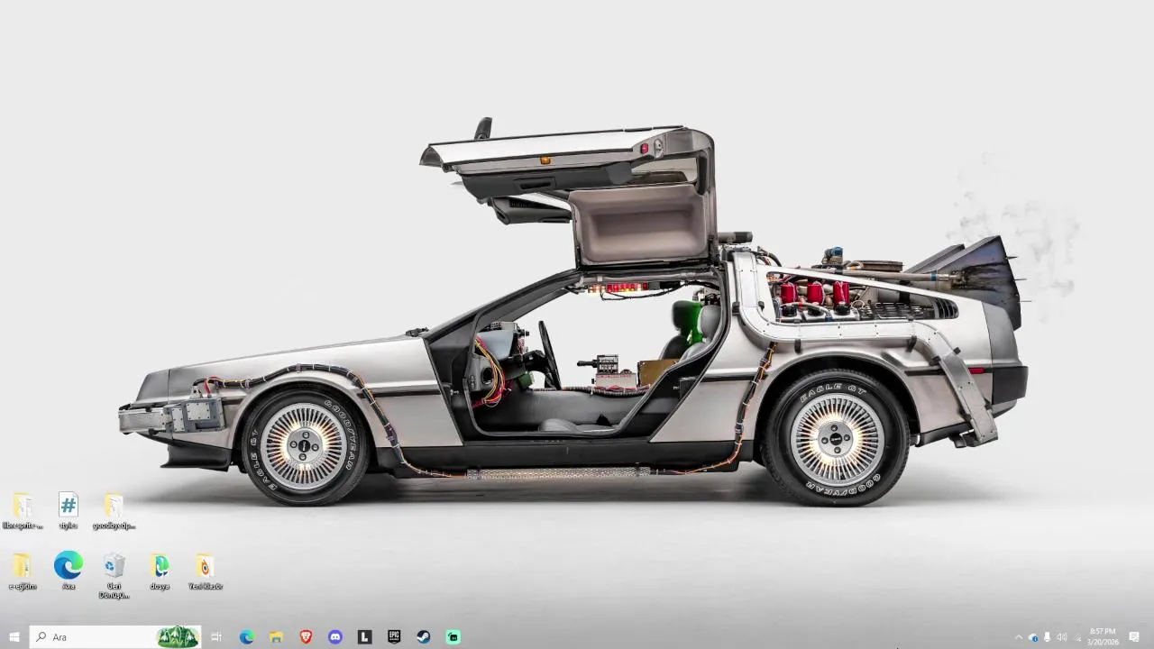Launch Brave browser from the taskbar
1154x649 pixels.
click(306, 637)
